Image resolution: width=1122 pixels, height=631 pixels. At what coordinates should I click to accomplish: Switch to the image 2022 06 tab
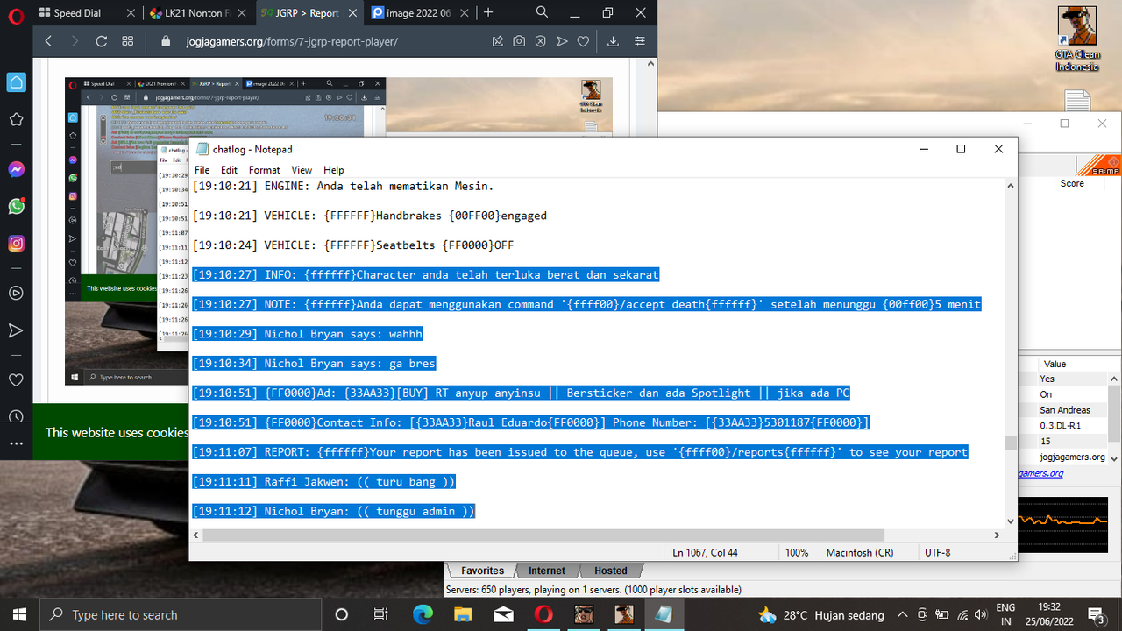click(x=417, y=13)
